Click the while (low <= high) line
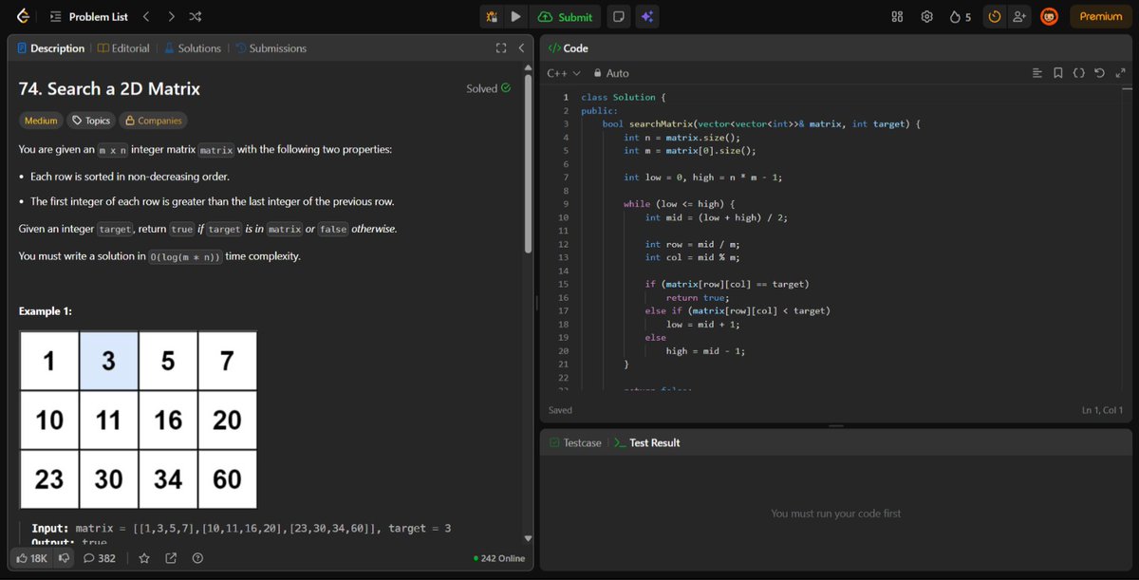Image resolution: width=1139 pixels, height=580 pixels. coord(679,203)
